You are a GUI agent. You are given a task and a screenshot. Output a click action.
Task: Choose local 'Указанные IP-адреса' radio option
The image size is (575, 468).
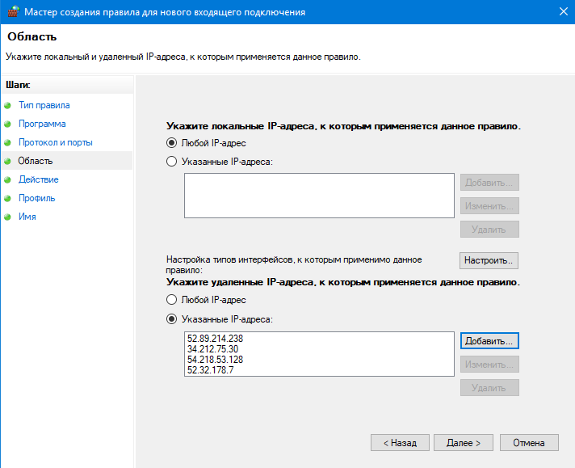171,162
